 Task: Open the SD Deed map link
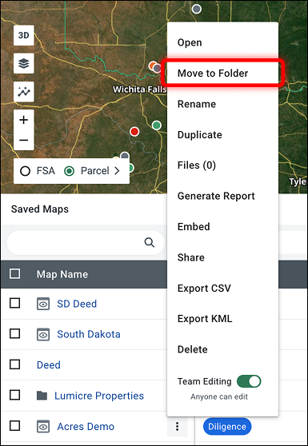point(77,304)
